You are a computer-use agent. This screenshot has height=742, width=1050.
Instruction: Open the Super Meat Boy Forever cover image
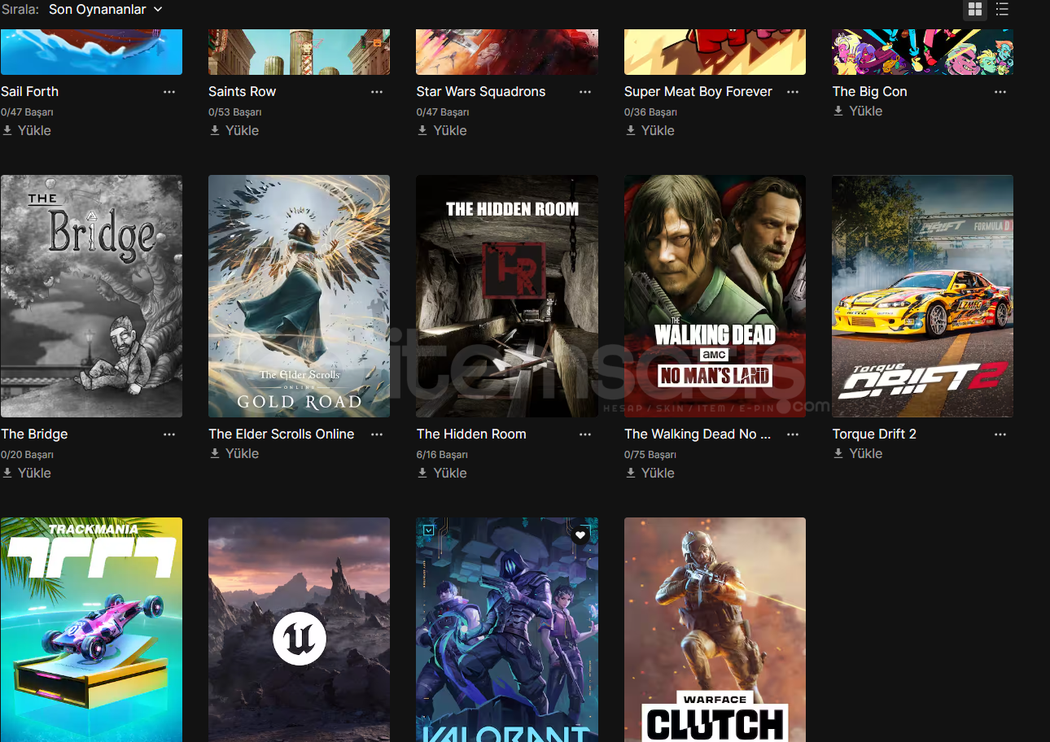pyautogui.click(x=715, y=52)
